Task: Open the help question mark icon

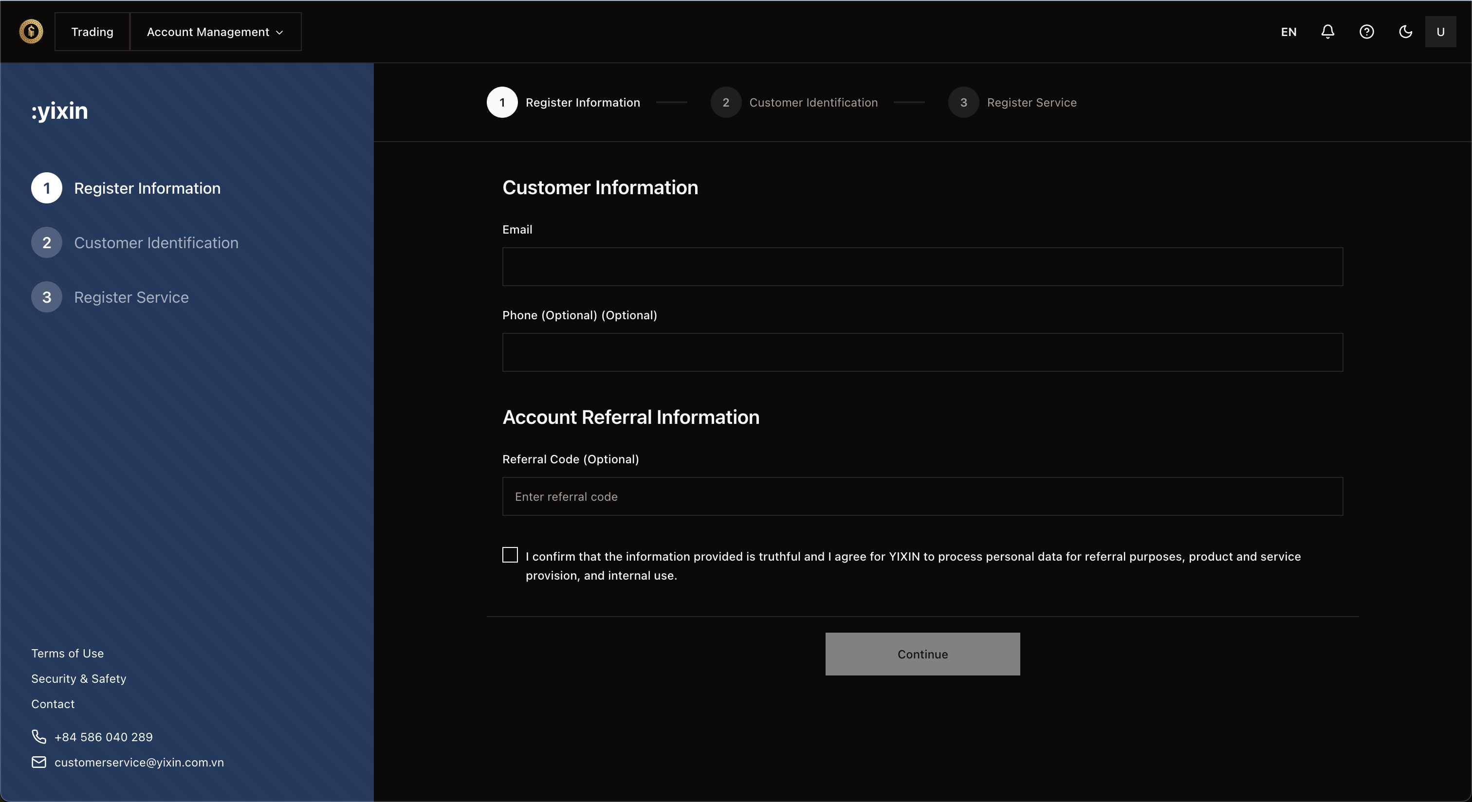Action: pyautogui.click(x=1366, y=32)
